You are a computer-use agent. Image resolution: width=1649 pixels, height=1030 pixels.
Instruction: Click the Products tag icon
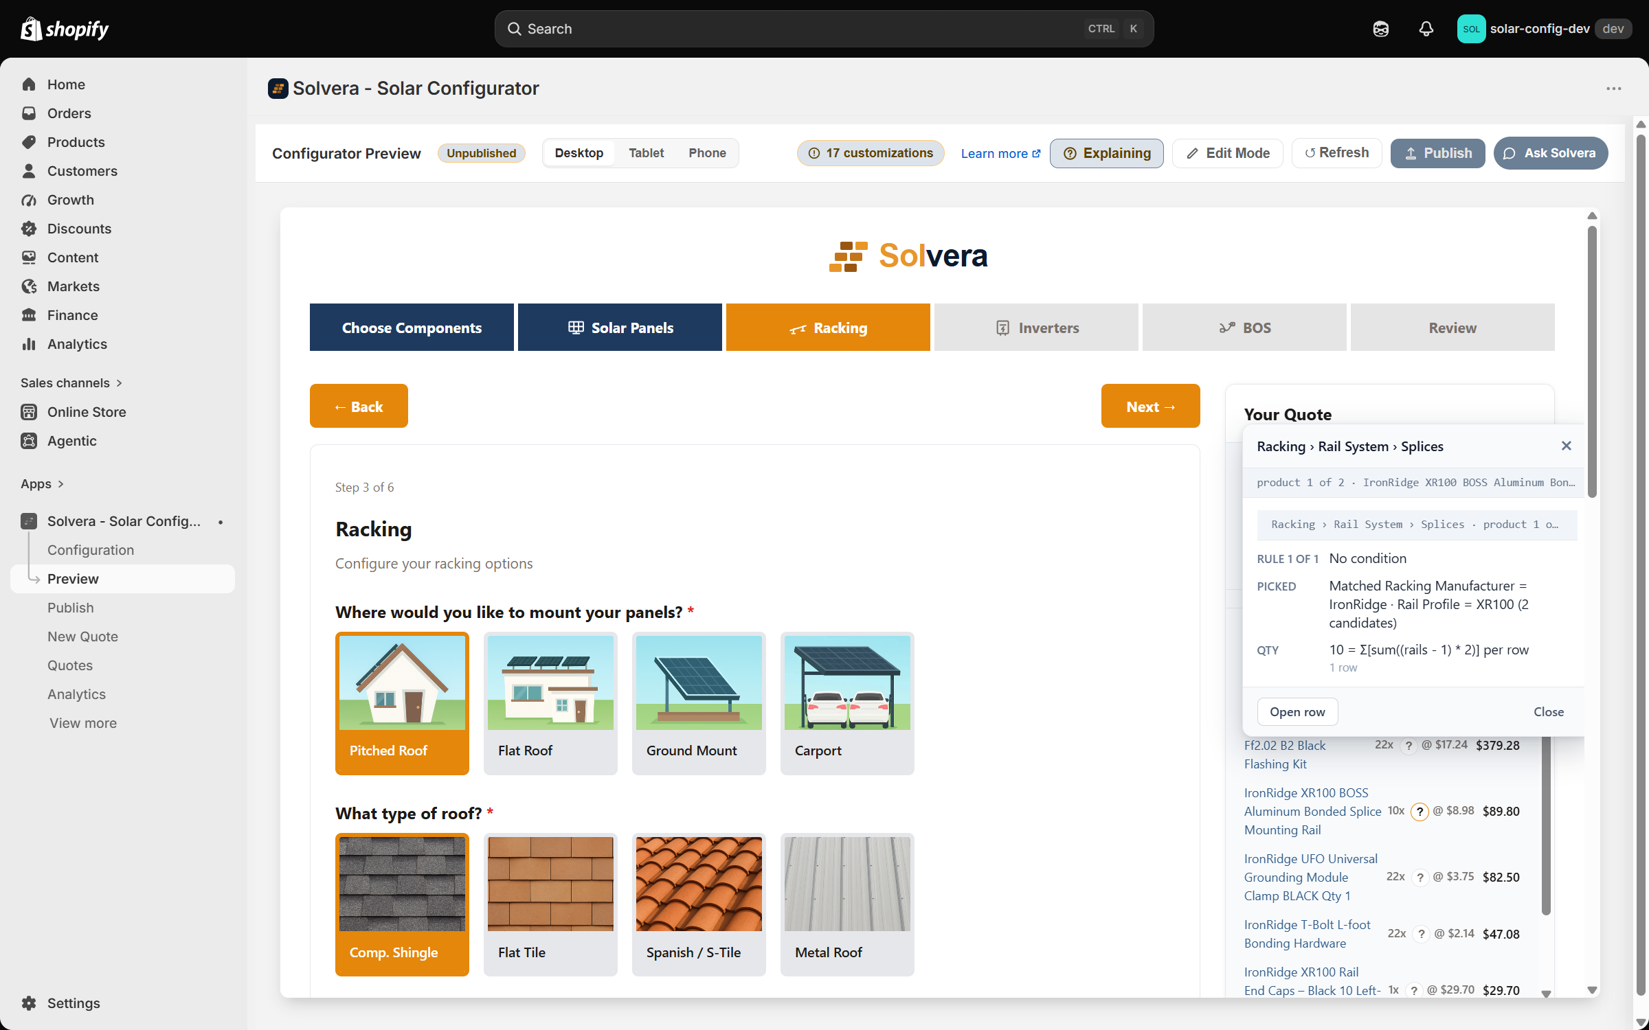[x=29, y=142]
